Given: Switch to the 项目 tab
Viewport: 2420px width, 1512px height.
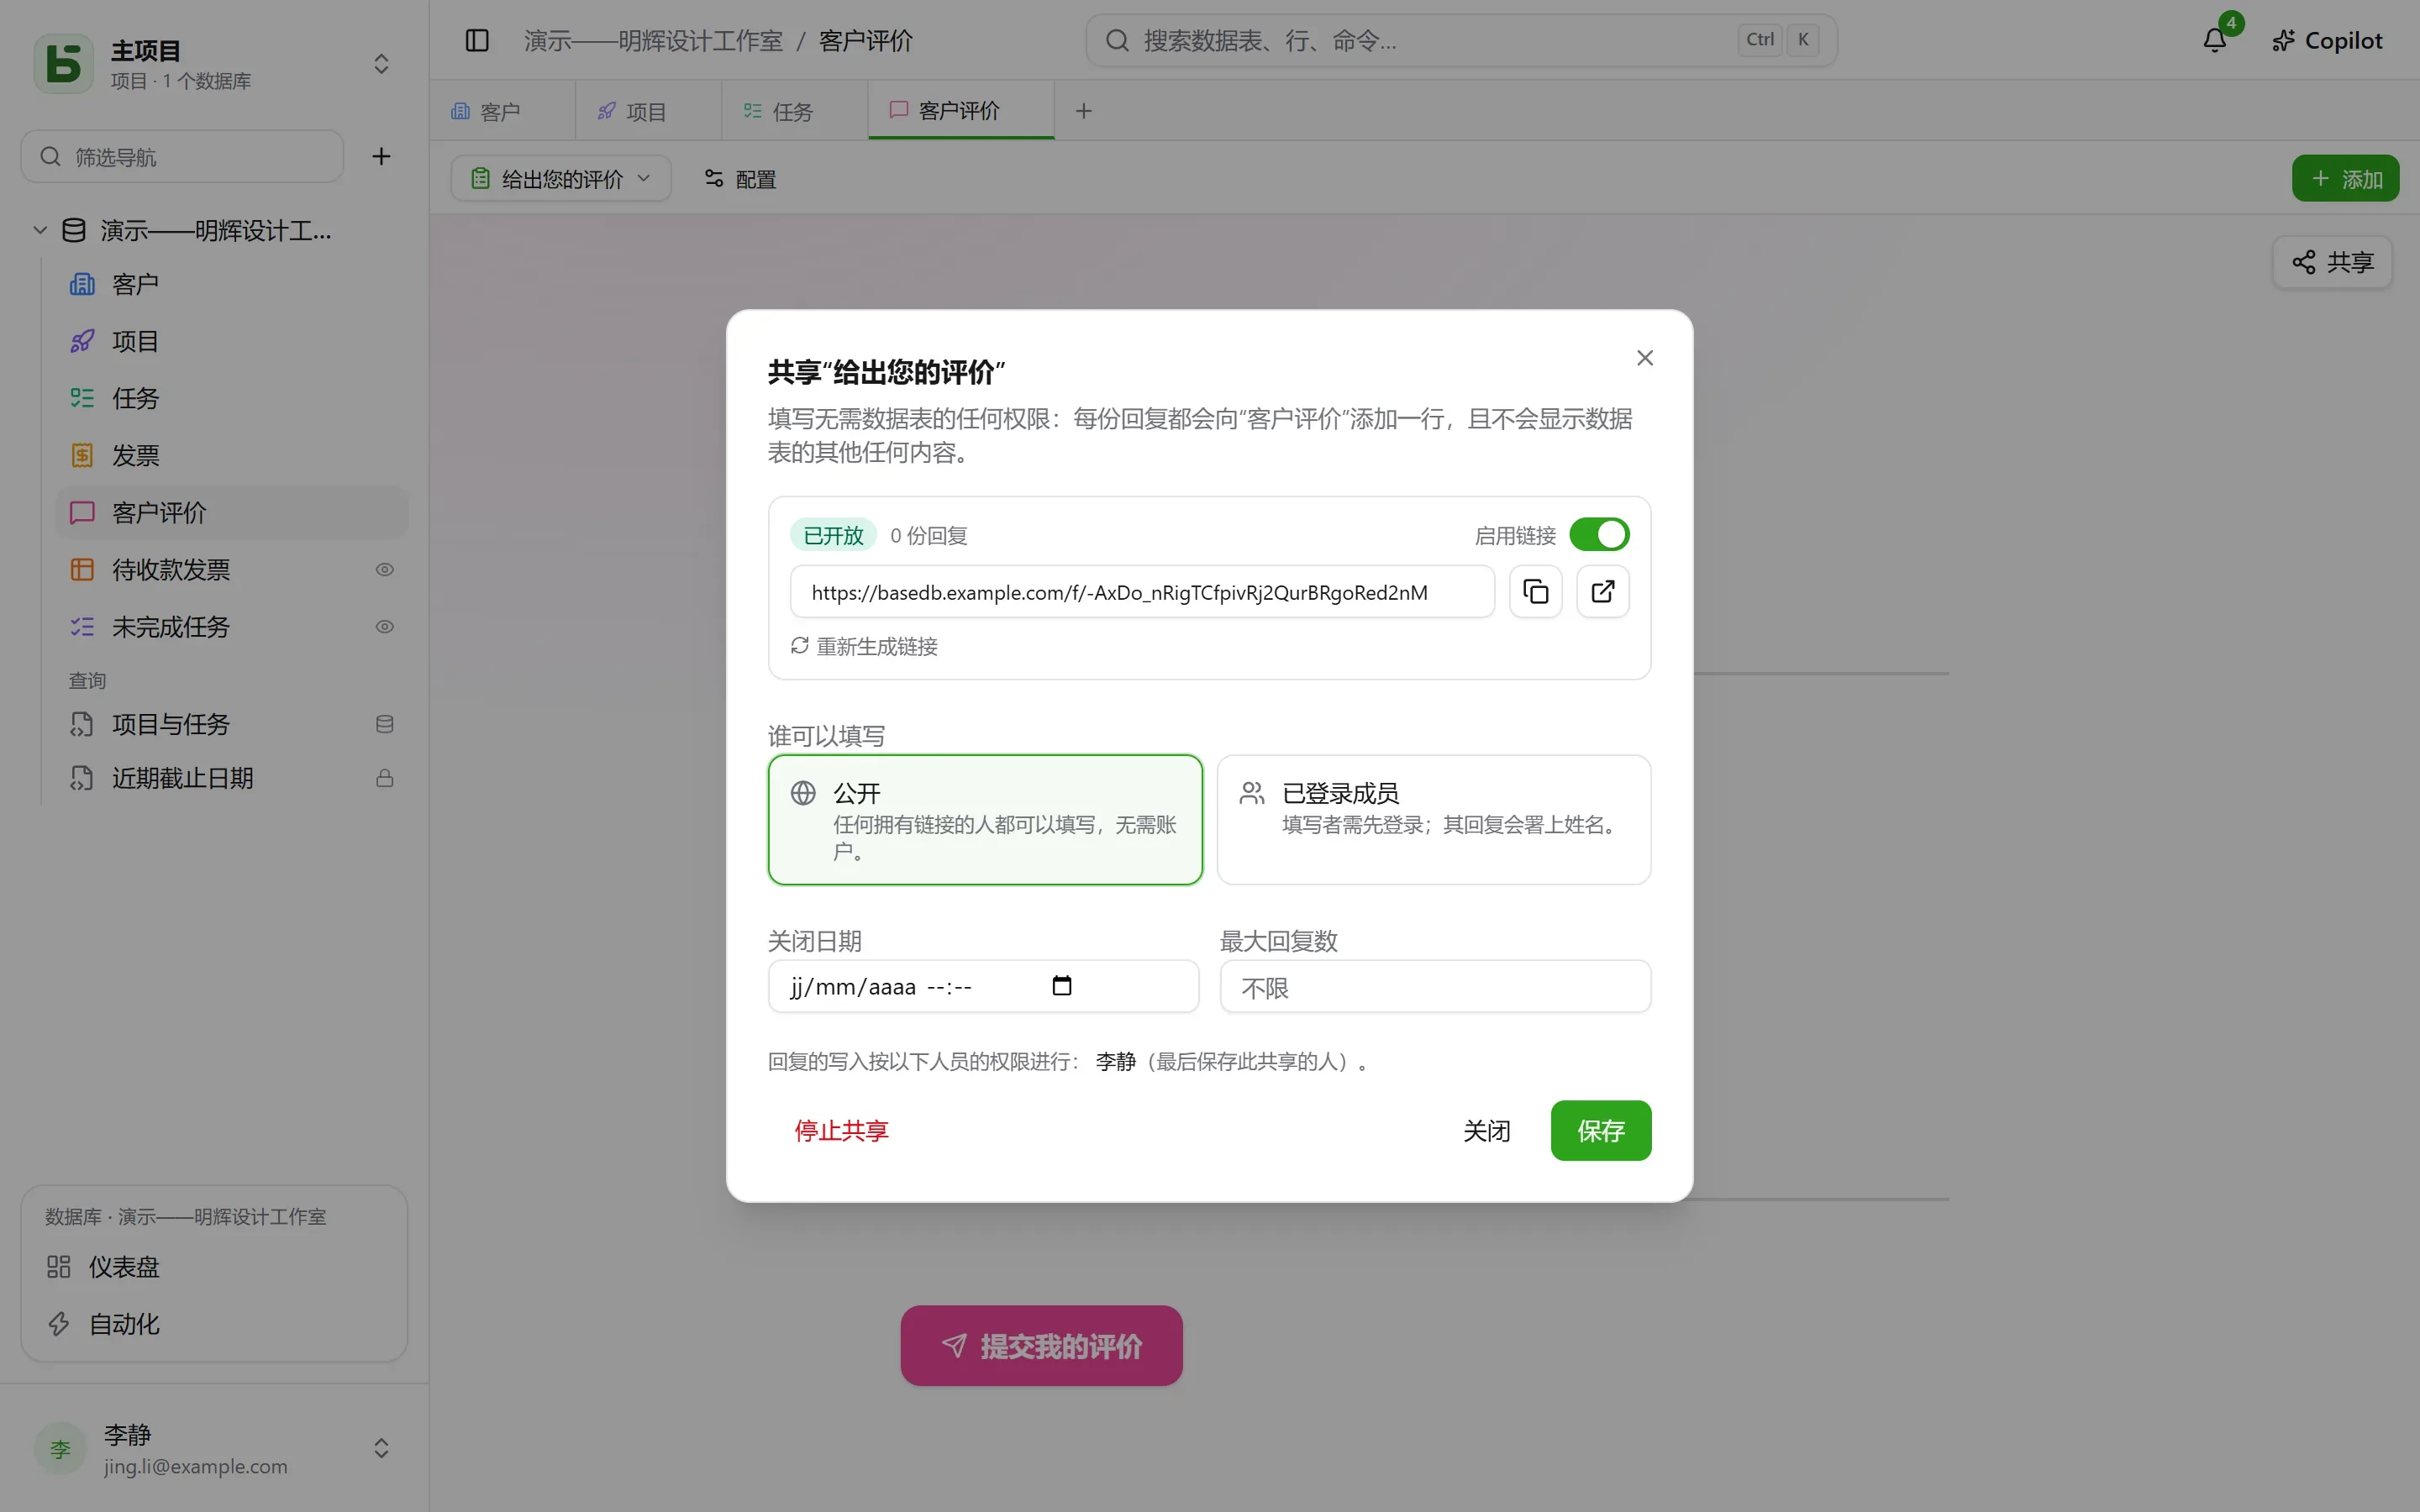Looking at the screenshot, I should tap(648, 111).
